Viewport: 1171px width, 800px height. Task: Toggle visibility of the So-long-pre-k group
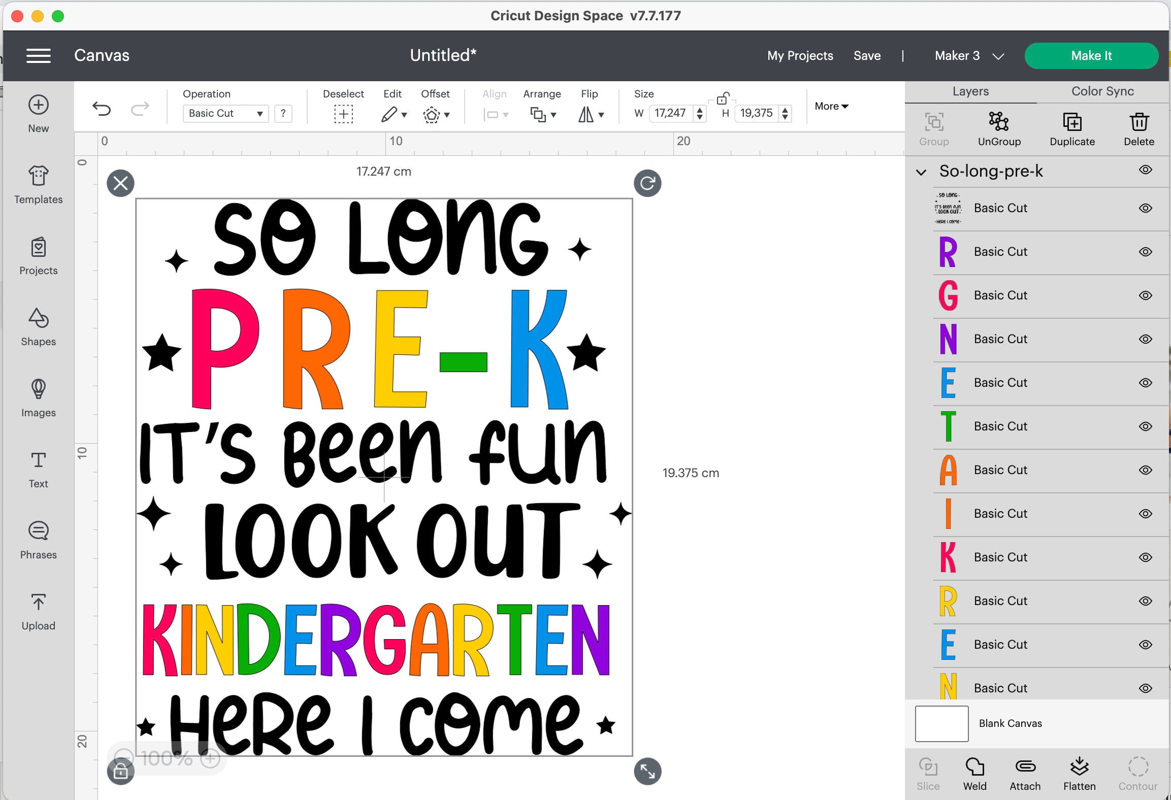(1146, 171)
